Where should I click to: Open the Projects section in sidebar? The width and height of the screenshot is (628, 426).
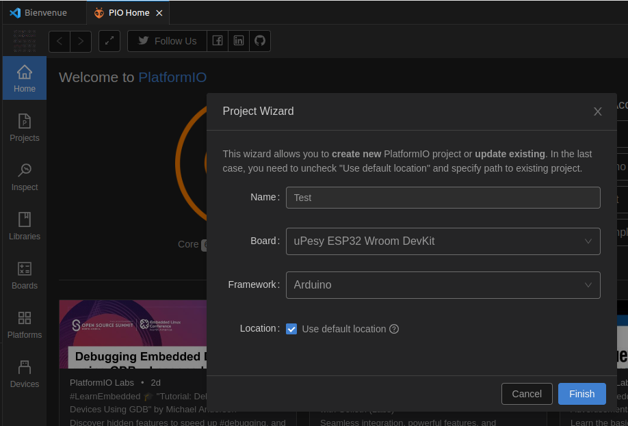pos(25,128)
